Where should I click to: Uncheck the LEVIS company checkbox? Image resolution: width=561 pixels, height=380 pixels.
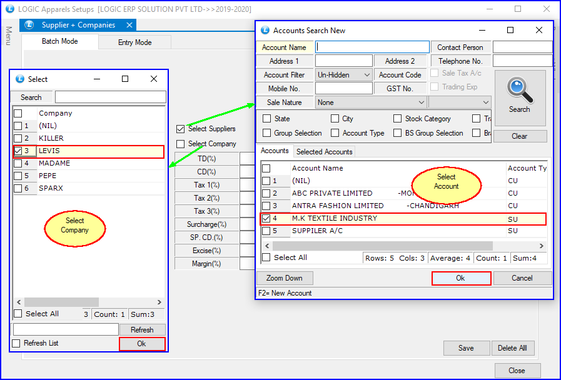coord(18,151)
